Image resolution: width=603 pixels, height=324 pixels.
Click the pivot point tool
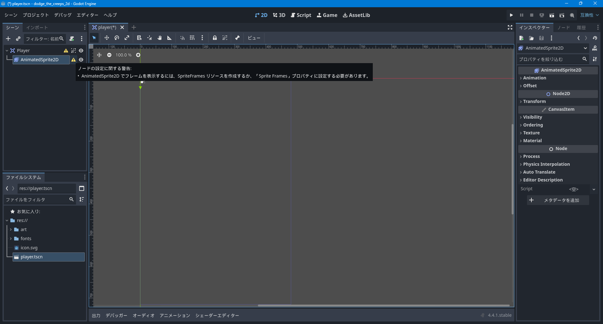pos(149,38)
